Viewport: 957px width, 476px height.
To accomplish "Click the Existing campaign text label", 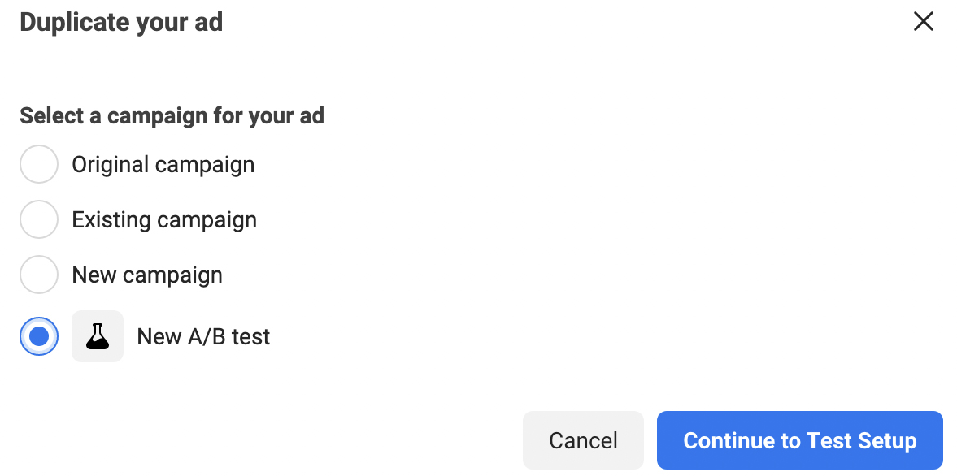I will tap(164, 219).
